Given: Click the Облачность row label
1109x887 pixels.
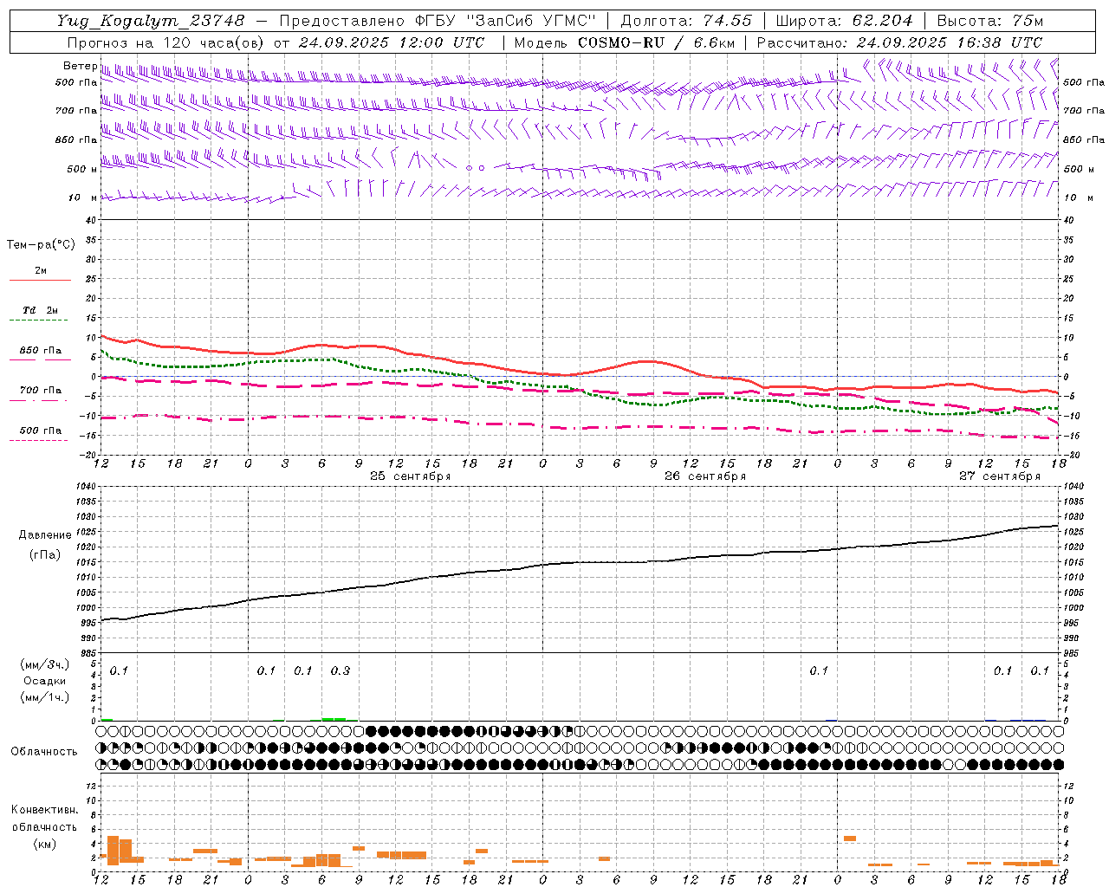Looking at the screenshot, I should [x=44, y=752].
